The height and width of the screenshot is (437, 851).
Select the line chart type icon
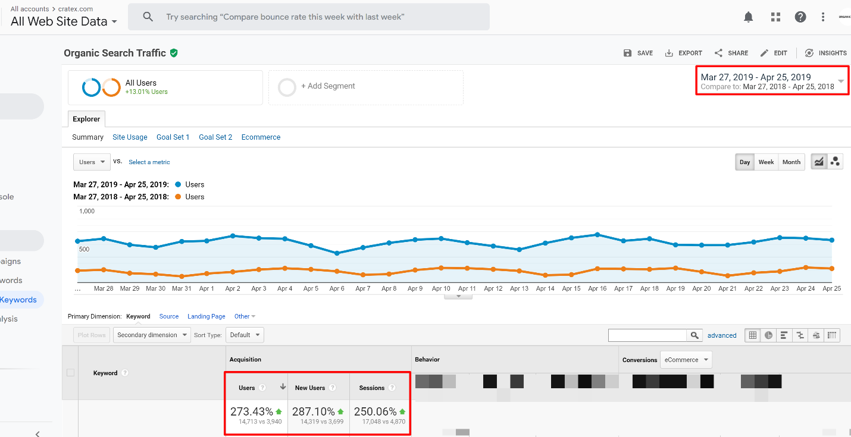pyautogui.click(x=819, y=162)
